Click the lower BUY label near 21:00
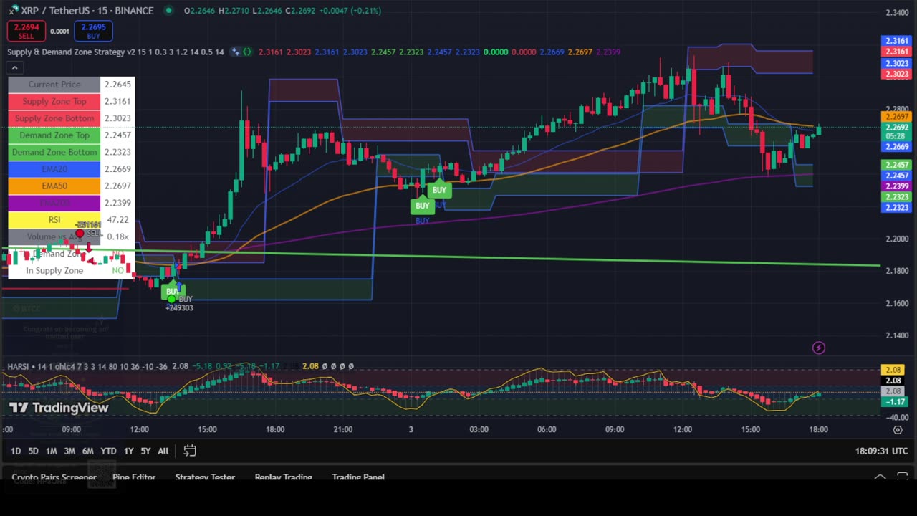 pyautogui.click(x=422, y=206)
